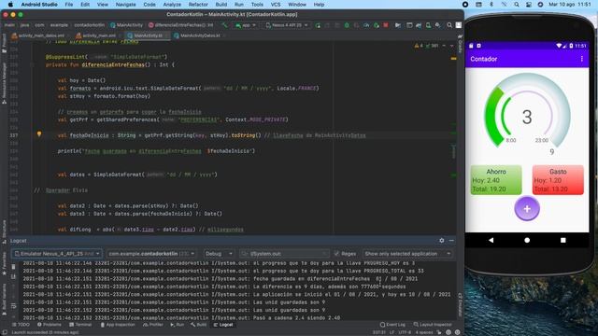The width and height of the screenshot is (598, 336).
Task: Open the VCS menu
Action: 276,5
